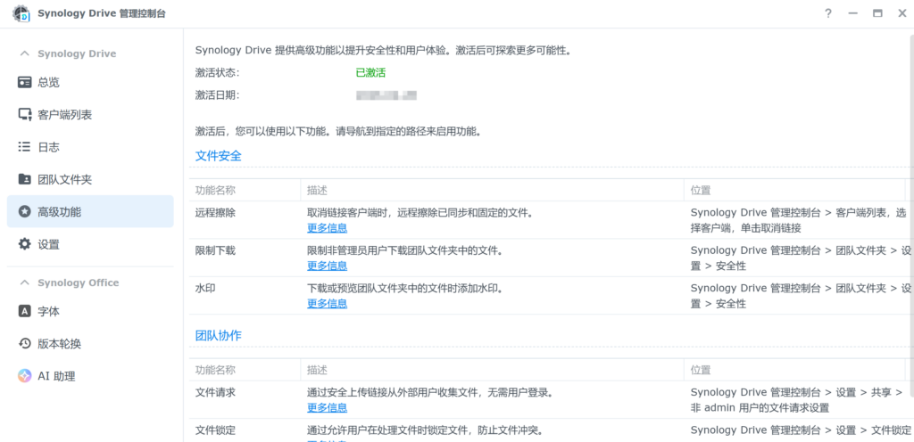914x442 pixels.
Task: Open the 日志 log icon
Action: [x=25, y=147]
